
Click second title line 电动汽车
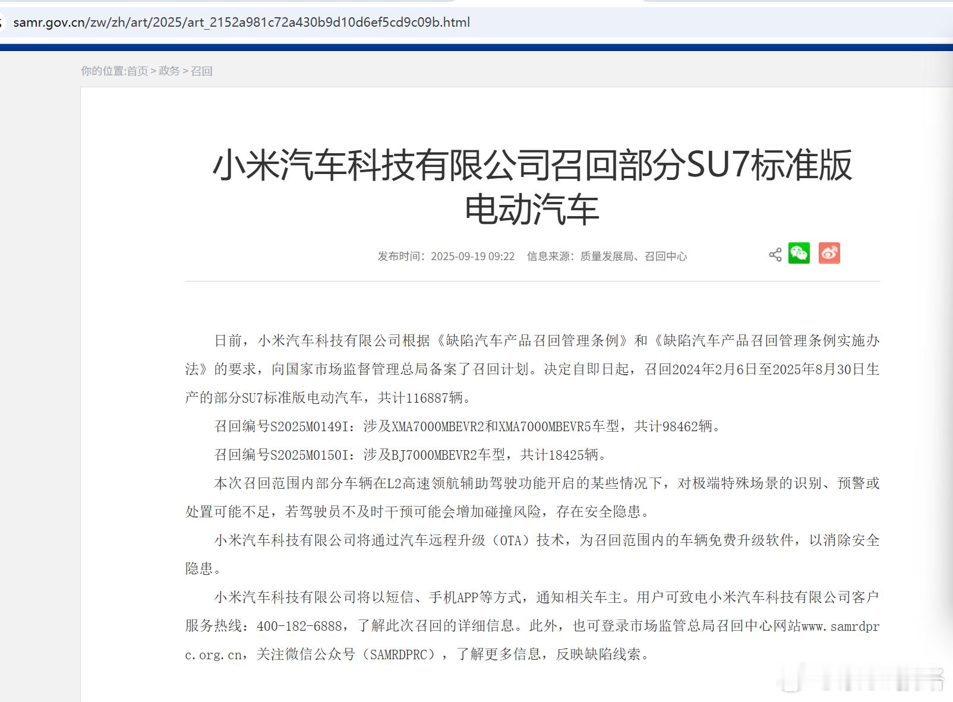532,210
